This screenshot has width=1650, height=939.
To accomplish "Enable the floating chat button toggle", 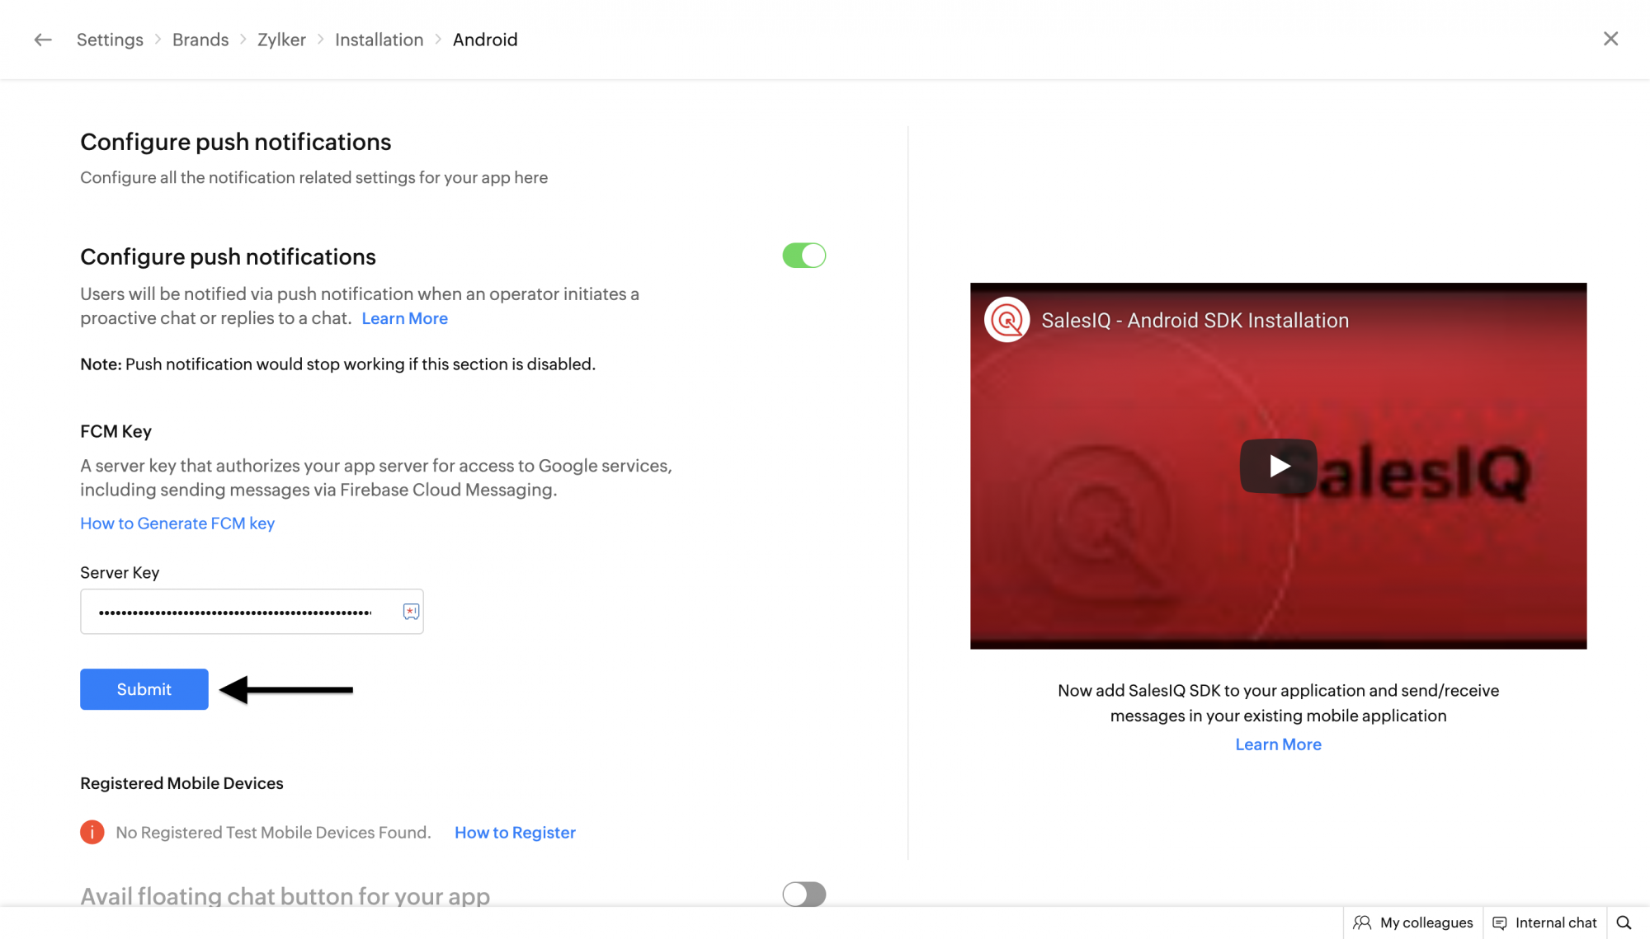I will (804, 894).
